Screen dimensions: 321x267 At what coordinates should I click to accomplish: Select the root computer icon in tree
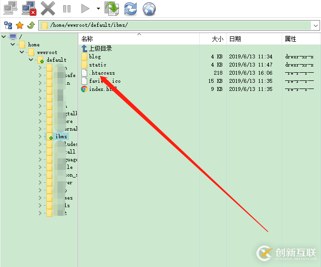click(12, 37)
